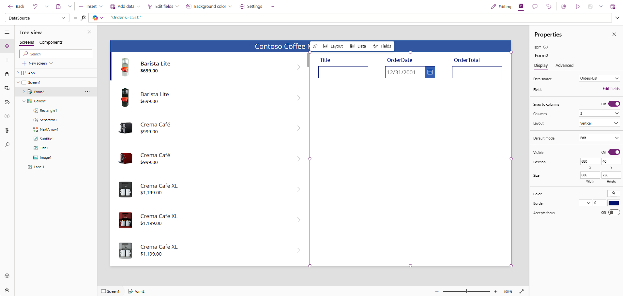Open the Properties help question icon
The height and width of the screenshot is (296, 623).
coord(546,47)
